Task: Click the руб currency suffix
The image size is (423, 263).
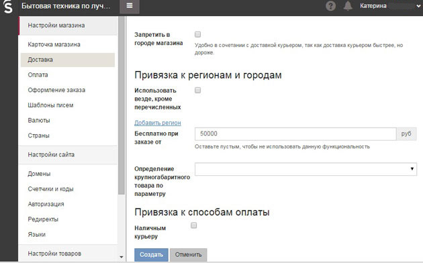Action: [x=406, y=134]
